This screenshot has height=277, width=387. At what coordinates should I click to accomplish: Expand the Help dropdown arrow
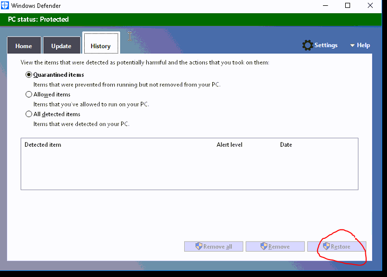[353, 46]
